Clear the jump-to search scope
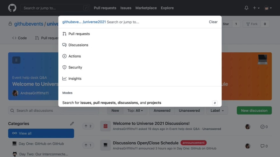This screenshot has width=280, height=157. click(213, 22)
